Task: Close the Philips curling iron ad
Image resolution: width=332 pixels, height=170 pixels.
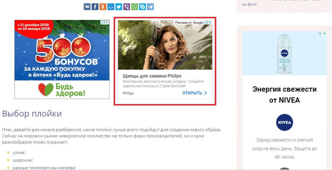Action: pyautogui.click(x=210, y=22)
